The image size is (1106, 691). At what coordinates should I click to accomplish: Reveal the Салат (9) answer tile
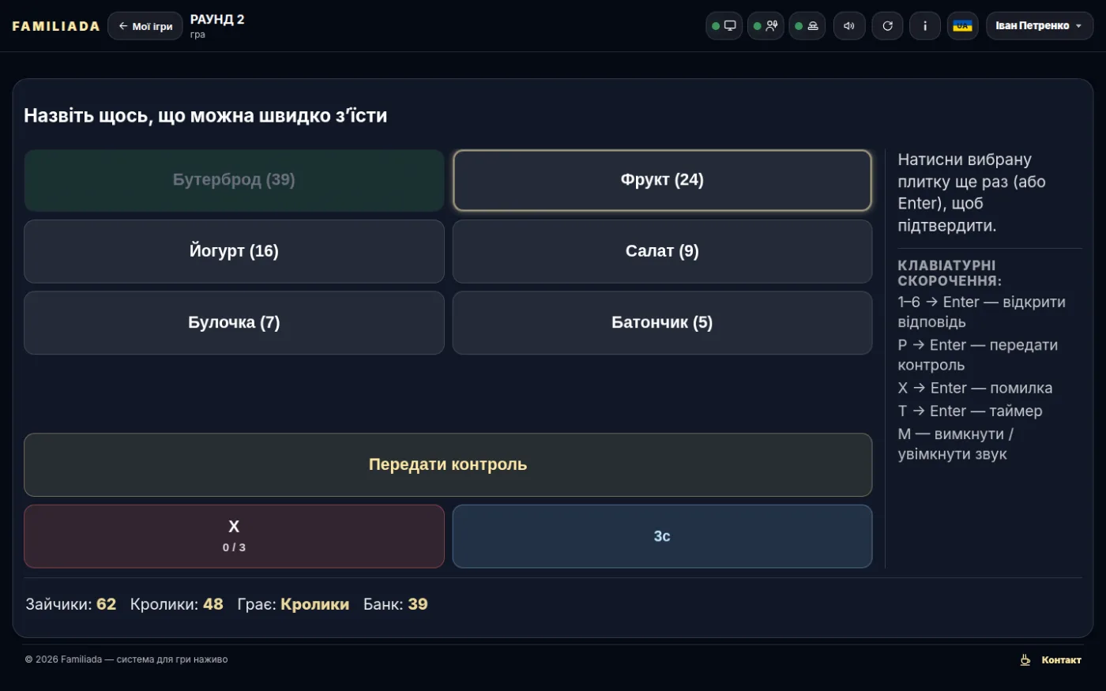point(662,251)
